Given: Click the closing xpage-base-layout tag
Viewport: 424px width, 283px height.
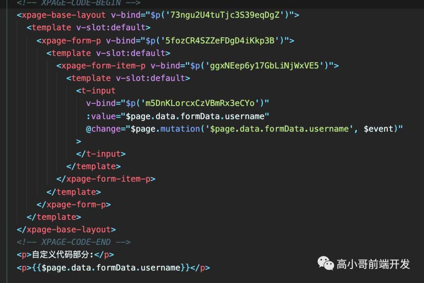Looking at the screenshot, I should click(x=66, y=230).
